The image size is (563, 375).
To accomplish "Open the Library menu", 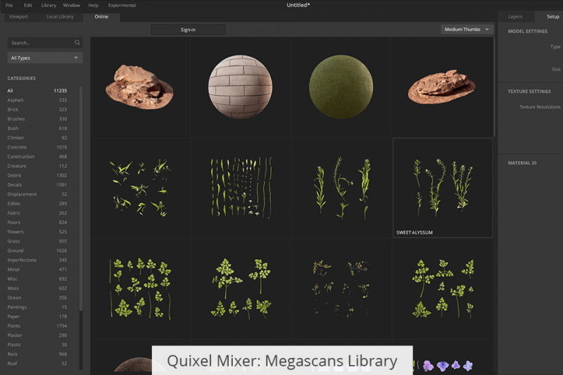I will (49, 5).
